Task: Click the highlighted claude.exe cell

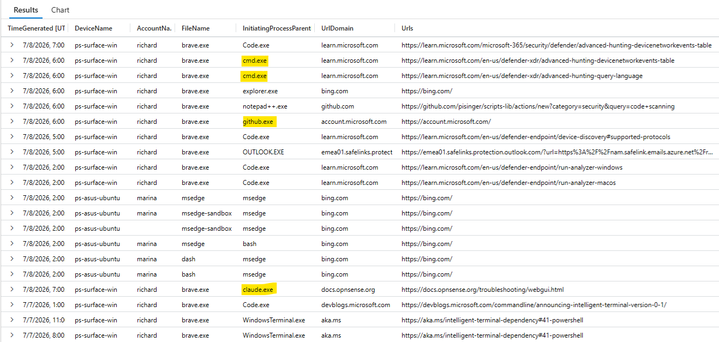Action: (x=258, y=290)
